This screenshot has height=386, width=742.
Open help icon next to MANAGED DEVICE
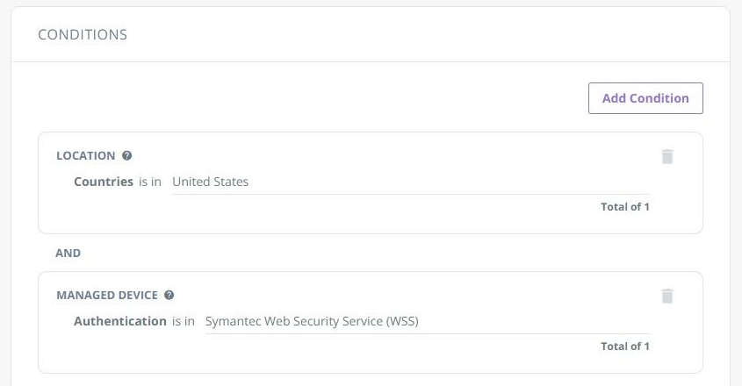coord(169,296)
